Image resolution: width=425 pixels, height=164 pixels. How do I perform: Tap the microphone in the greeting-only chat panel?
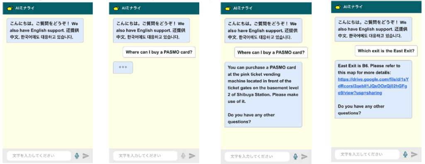point(77,156)
